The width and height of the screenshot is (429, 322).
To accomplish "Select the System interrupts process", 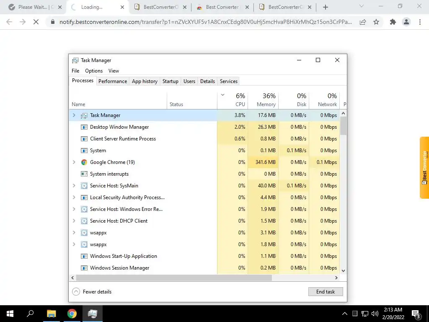I will click(204, 174).
